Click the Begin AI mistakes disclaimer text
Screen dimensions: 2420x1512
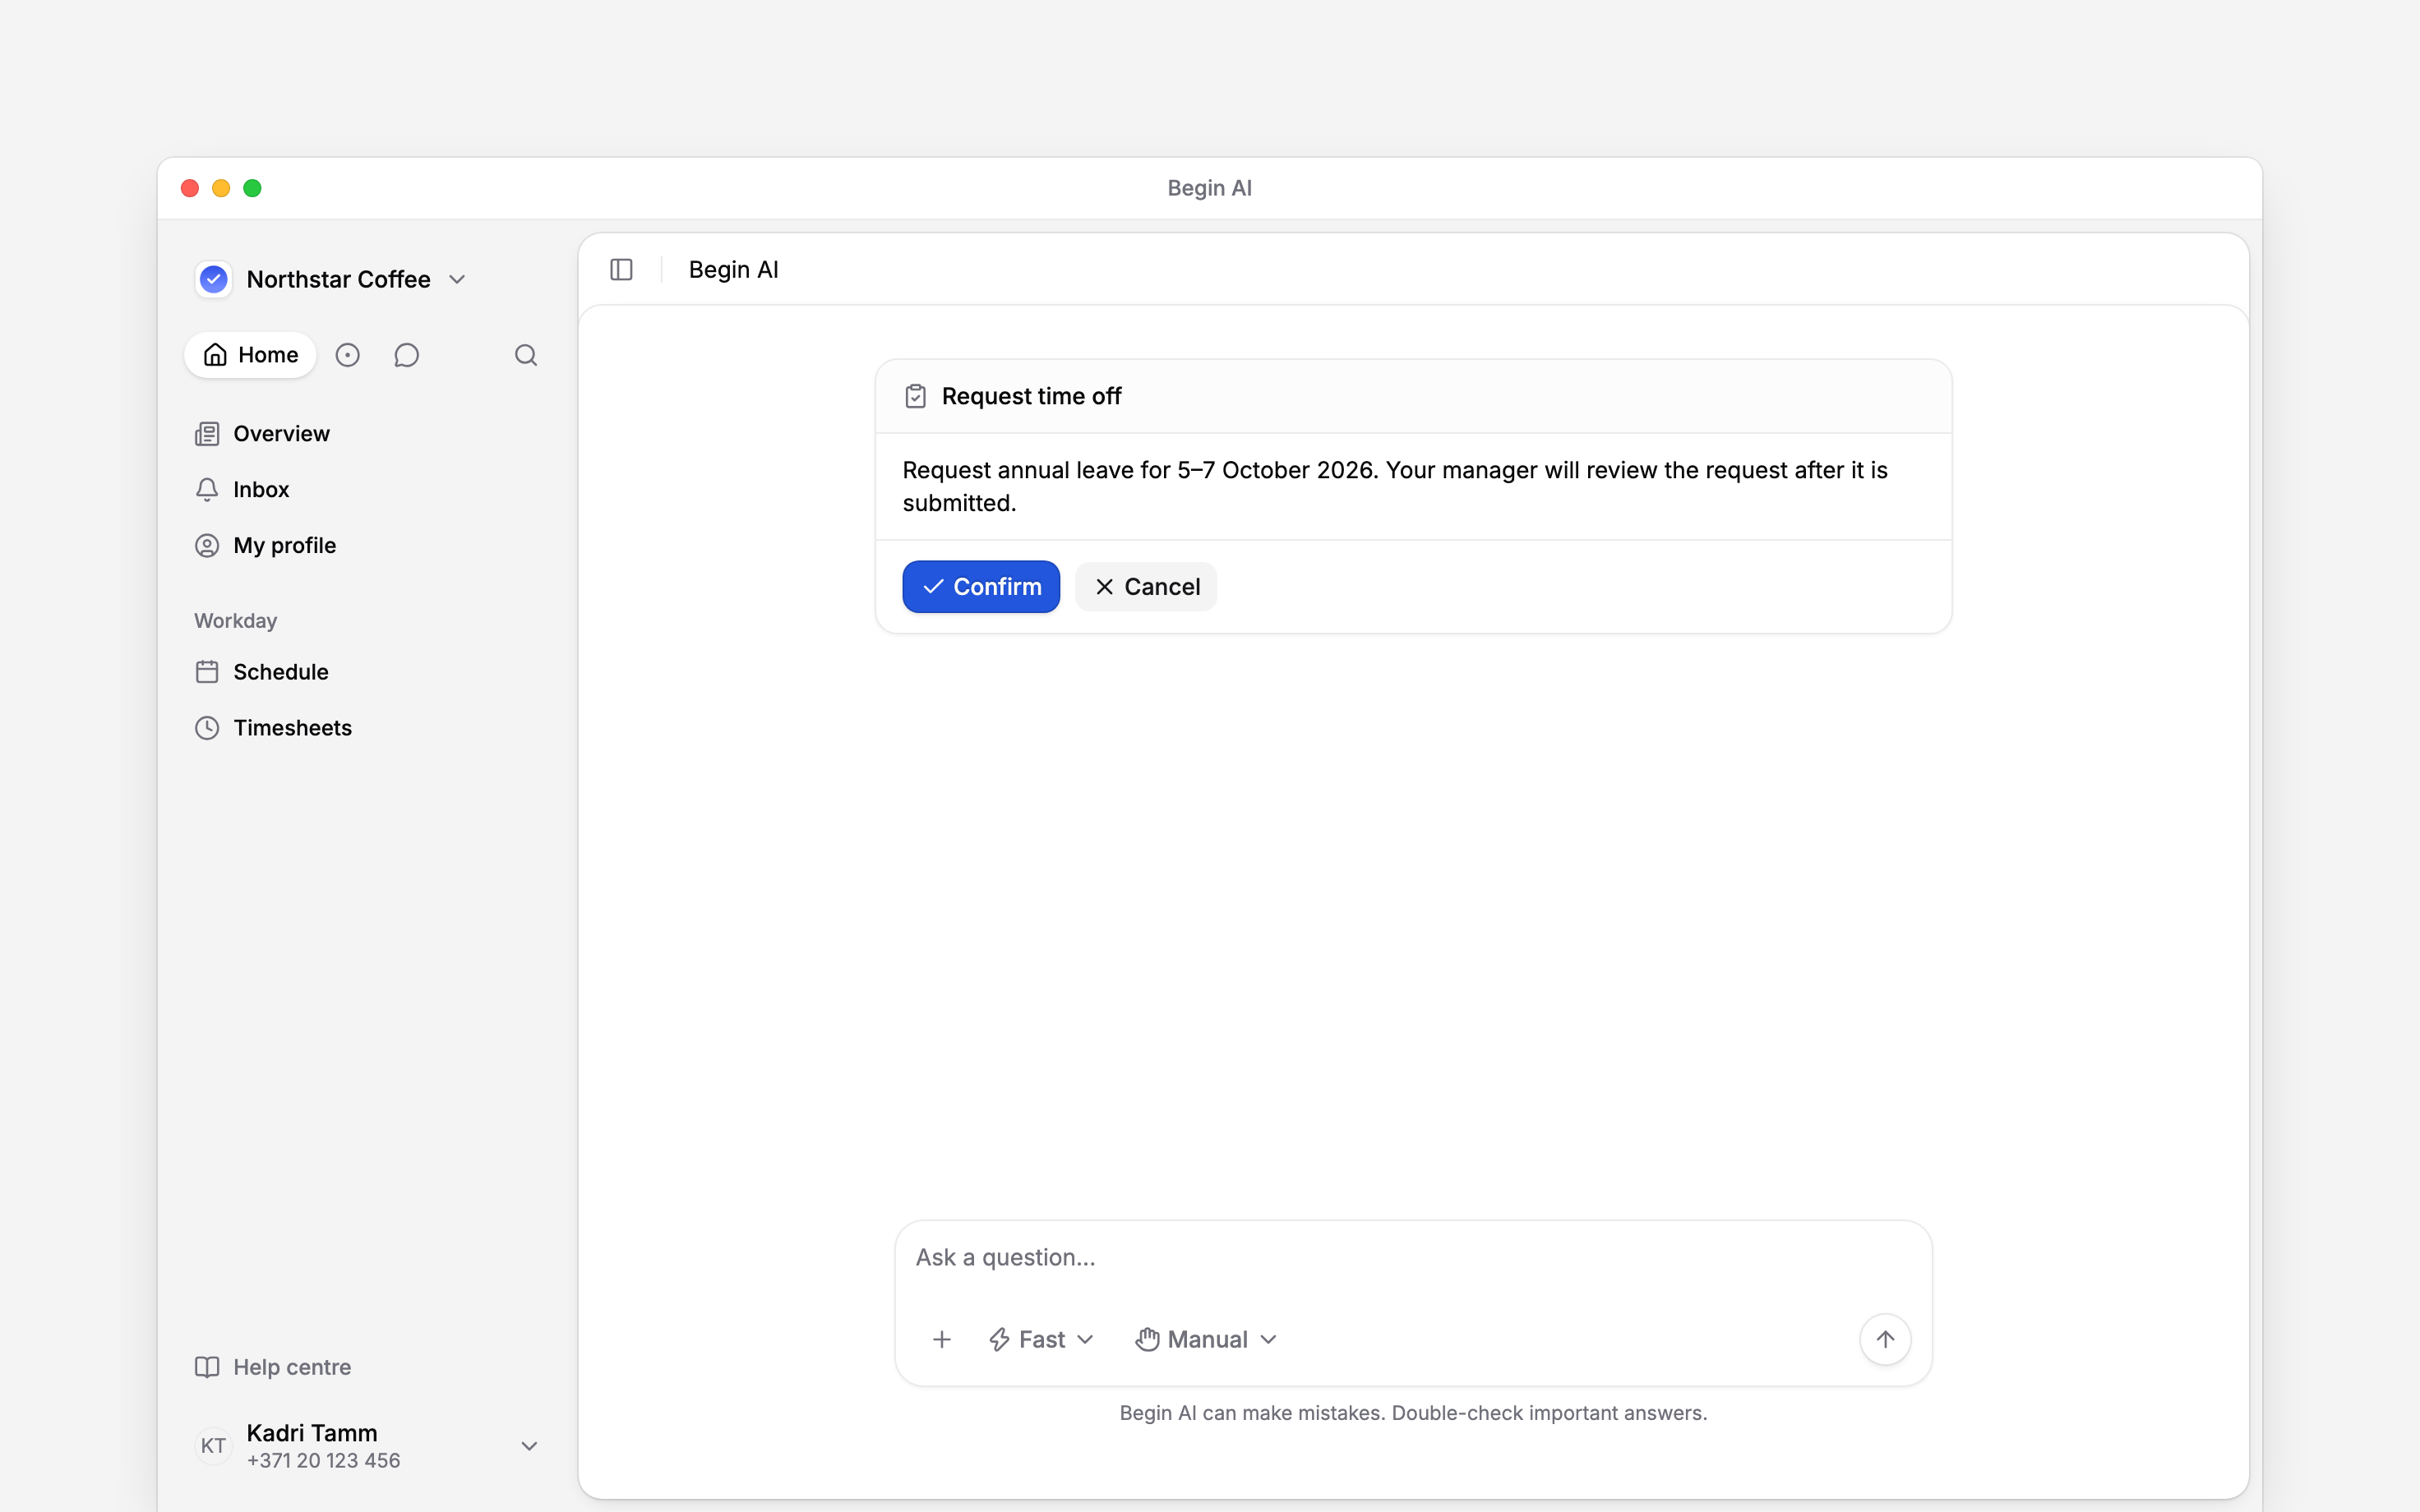click(x=1413, y=1413)
